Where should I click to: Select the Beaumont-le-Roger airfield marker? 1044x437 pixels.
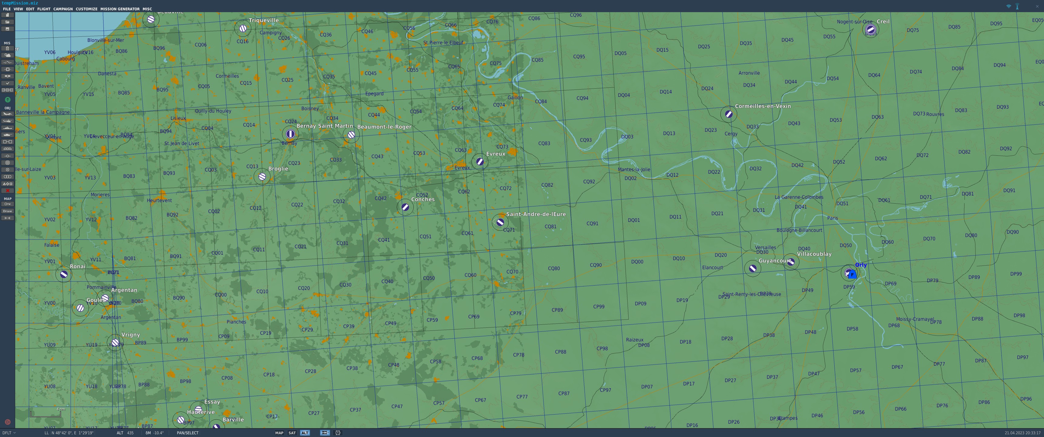coord(351,135)
